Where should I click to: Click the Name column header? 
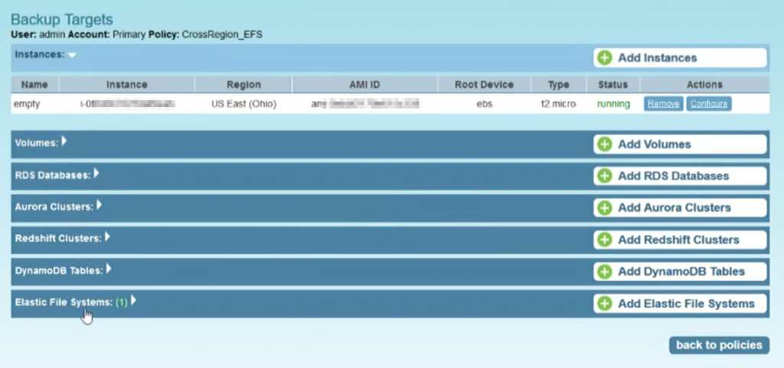34,84
